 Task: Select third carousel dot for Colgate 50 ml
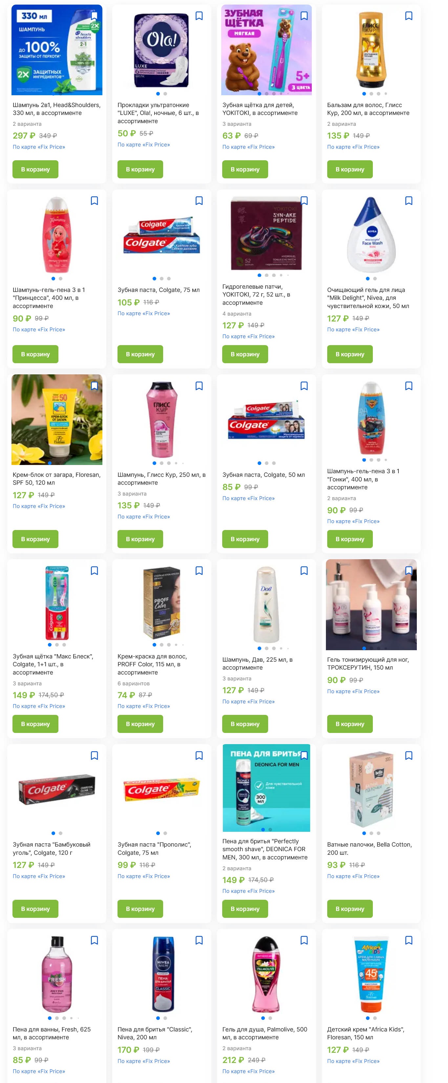pyautogui.click(x=274, y=463)
